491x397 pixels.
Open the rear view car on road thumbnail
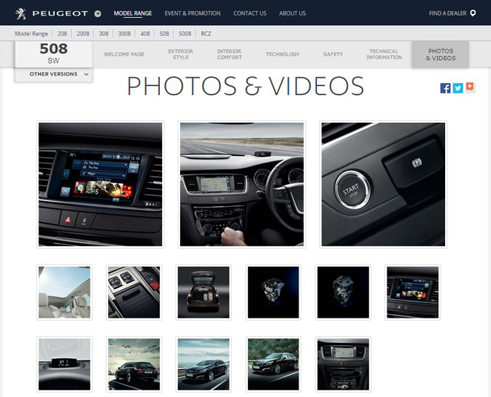[134, 364]
